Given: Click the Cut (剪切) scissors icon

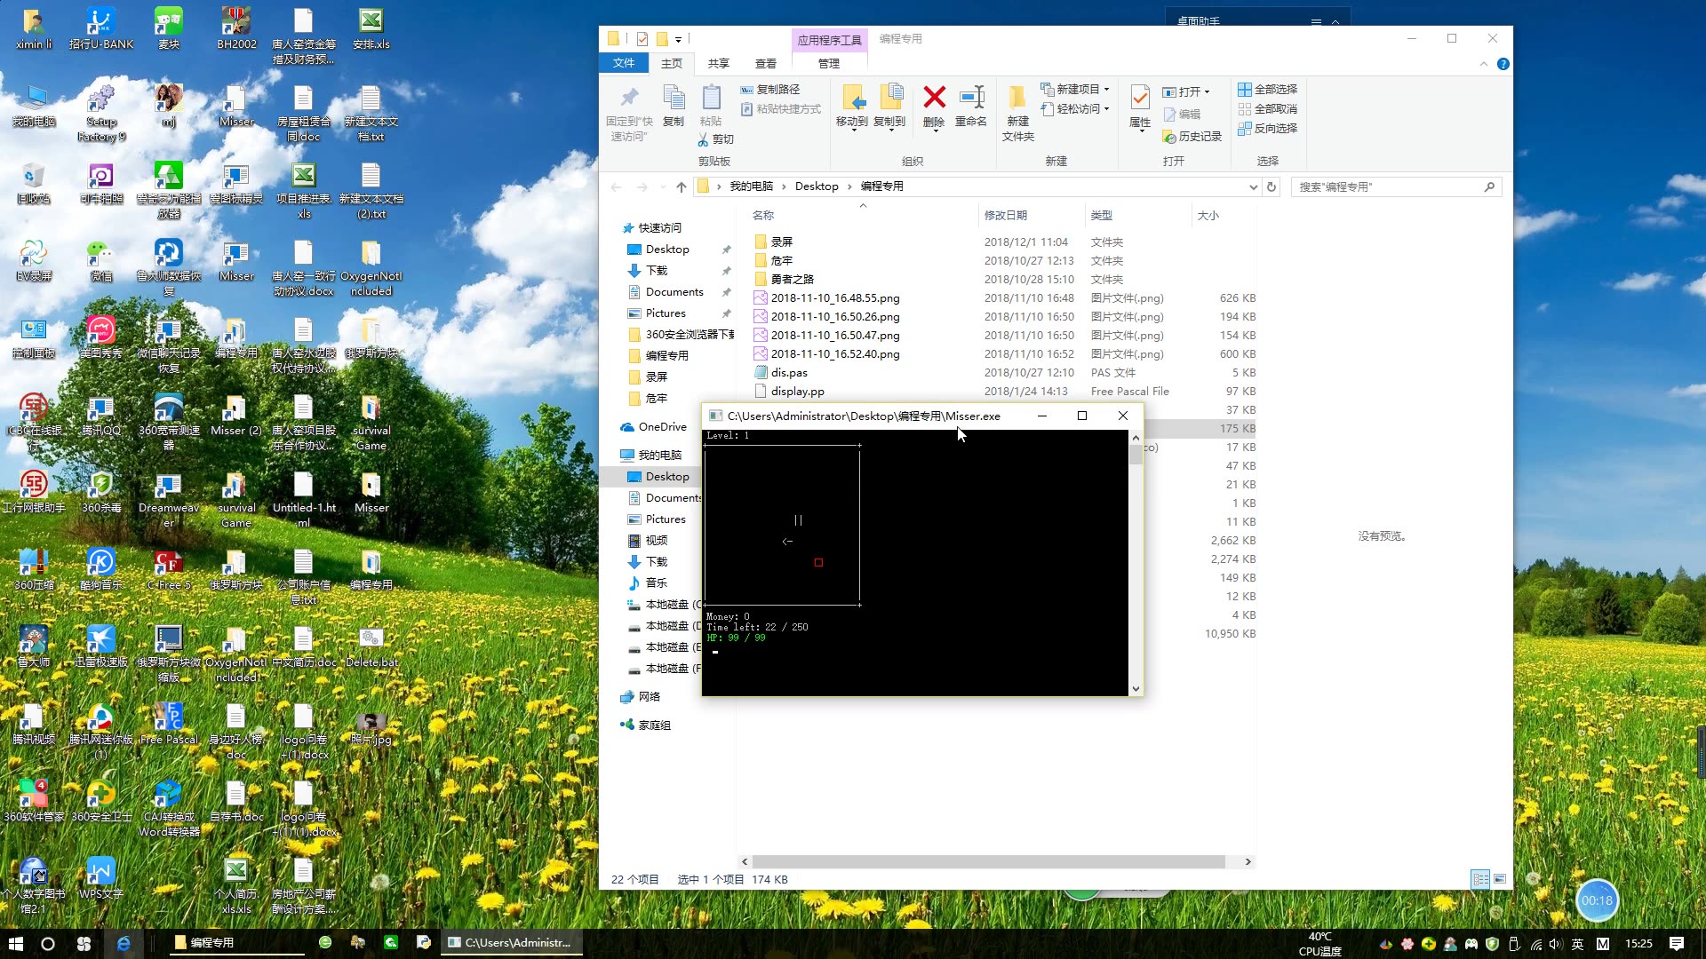Looking at the screenshot, I should point(704,139).
